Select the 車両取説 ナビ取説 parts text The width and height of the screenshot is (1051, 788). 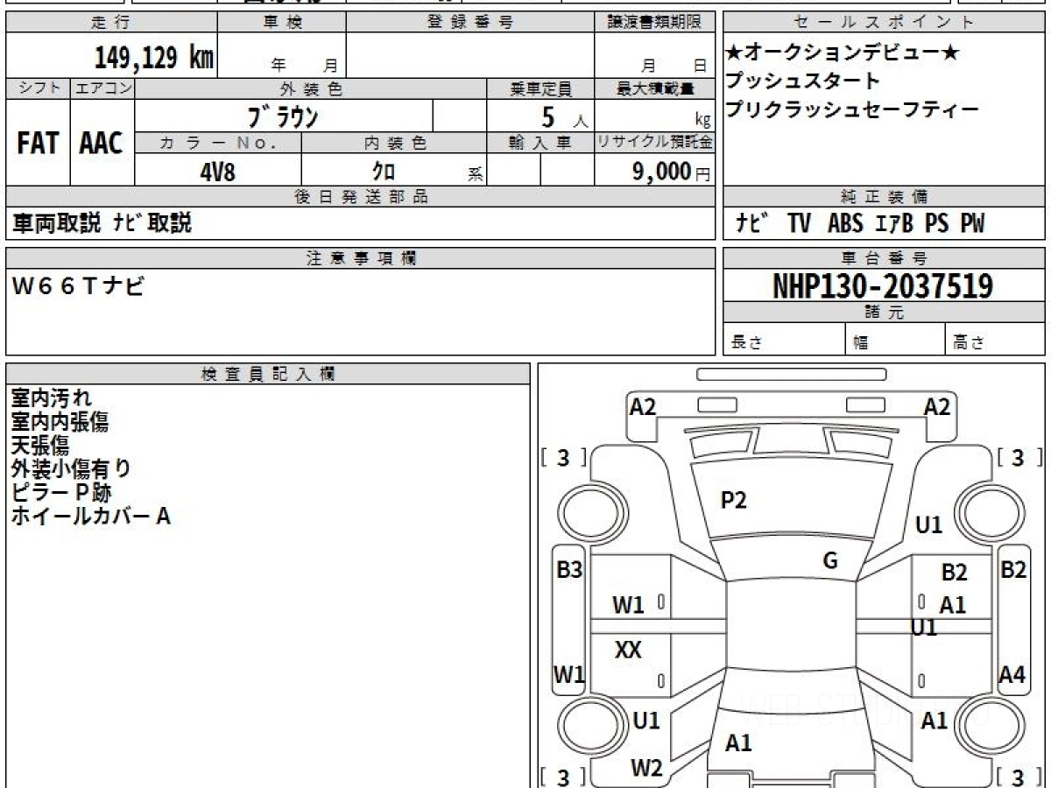point(102,223)
